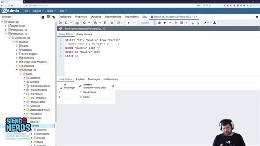Switch to the Dependencies tab
260x146 pixels.
pyautogui.click(x=113, y=17)
